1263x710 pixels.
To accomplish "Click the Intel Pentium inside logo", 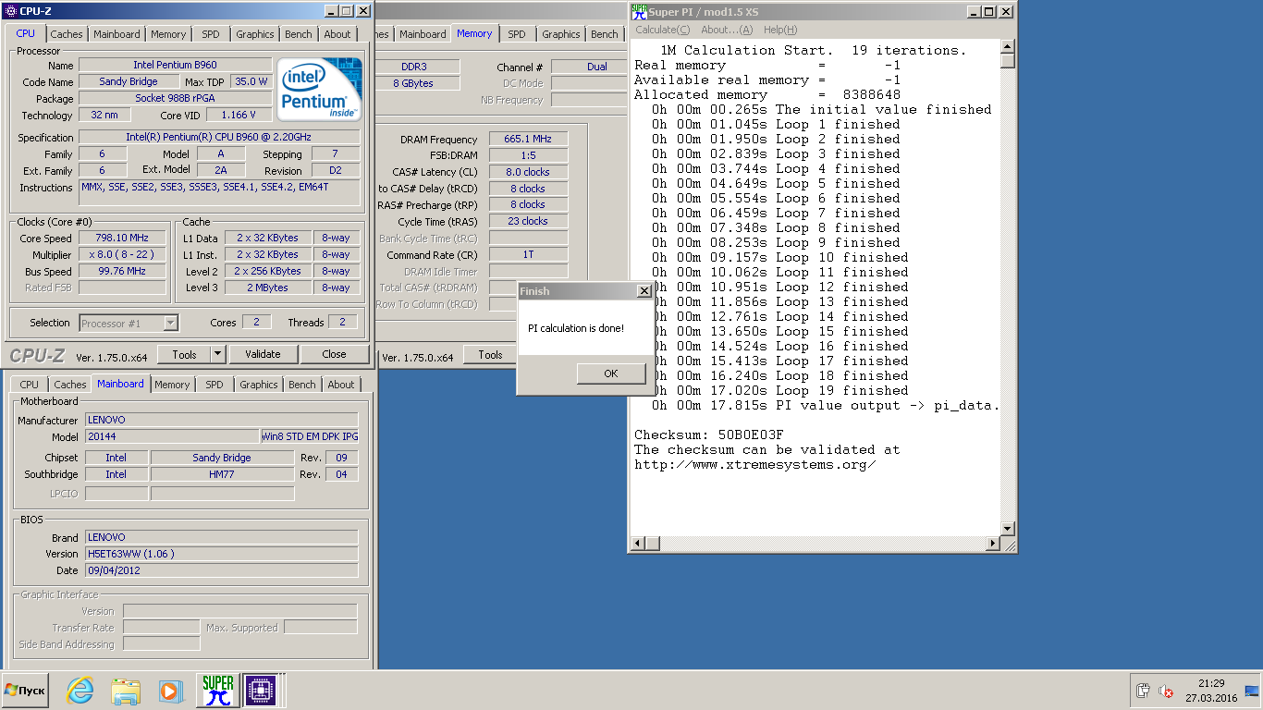I will point(320,90).
